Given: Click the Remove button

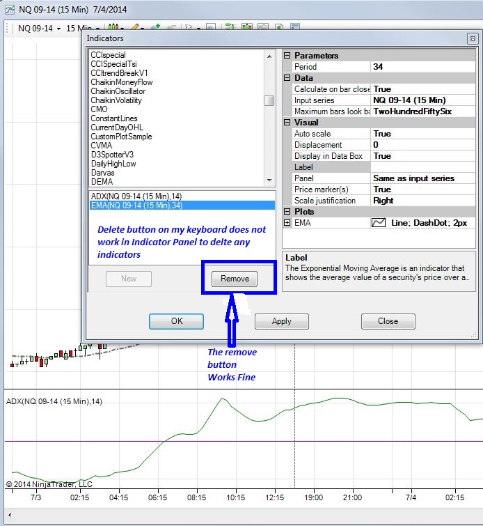Looking at the screenshot, I should tap(235, 279).
